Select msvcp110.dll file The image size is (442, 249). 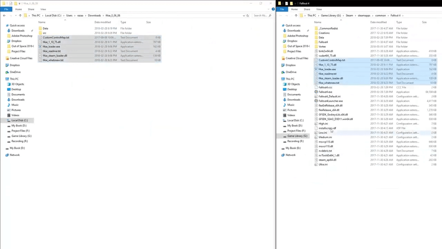click(x=326, y=142)
